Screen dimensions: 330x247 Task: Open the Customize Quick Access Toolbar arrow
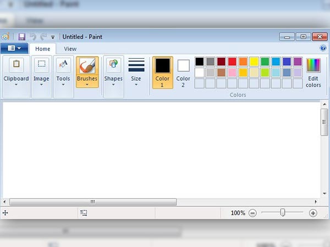53,37
